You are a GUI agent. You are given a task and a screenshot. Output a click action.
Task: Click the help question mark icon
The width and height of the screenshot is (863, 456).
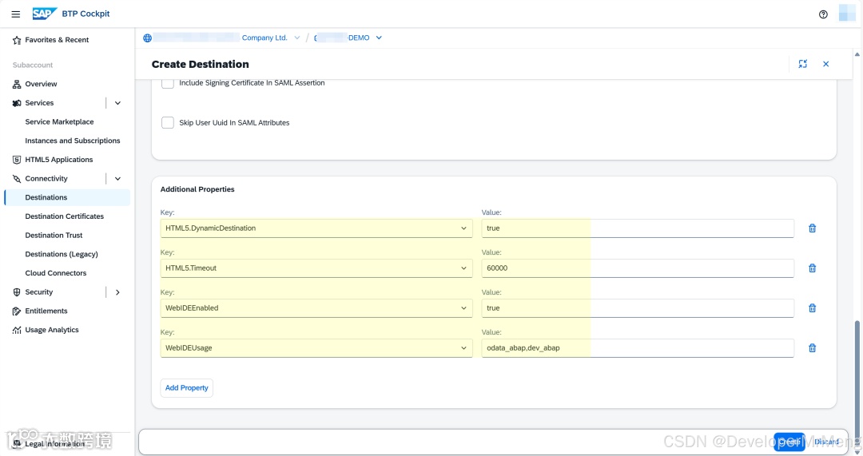[823, 14]
